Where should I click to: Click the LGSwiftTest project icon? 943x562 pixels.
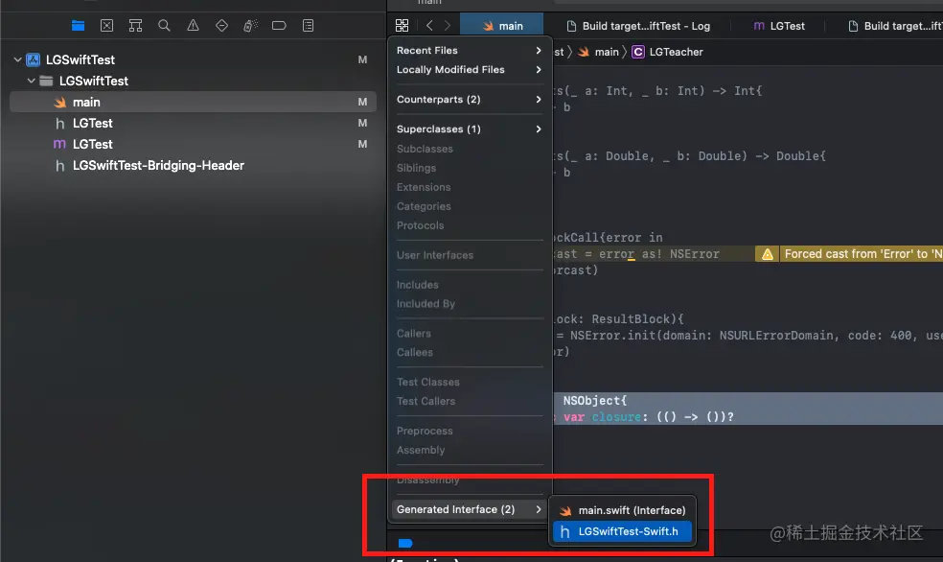tap(34, 59)
